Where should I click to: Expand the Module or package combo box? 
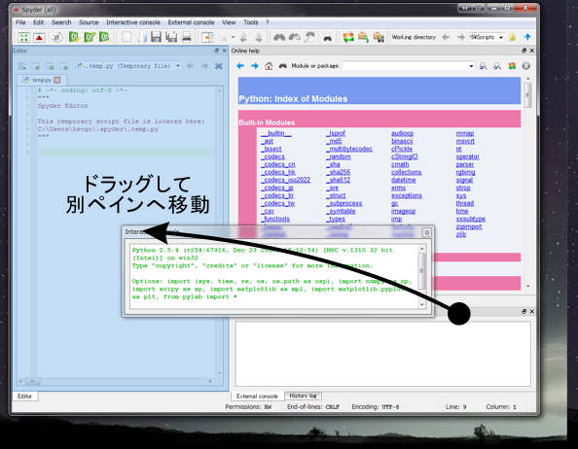pos(471,66)
